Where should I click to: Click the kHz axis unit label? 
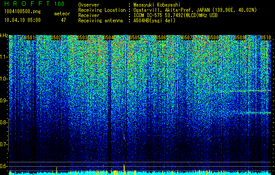[x=4, y=35]
